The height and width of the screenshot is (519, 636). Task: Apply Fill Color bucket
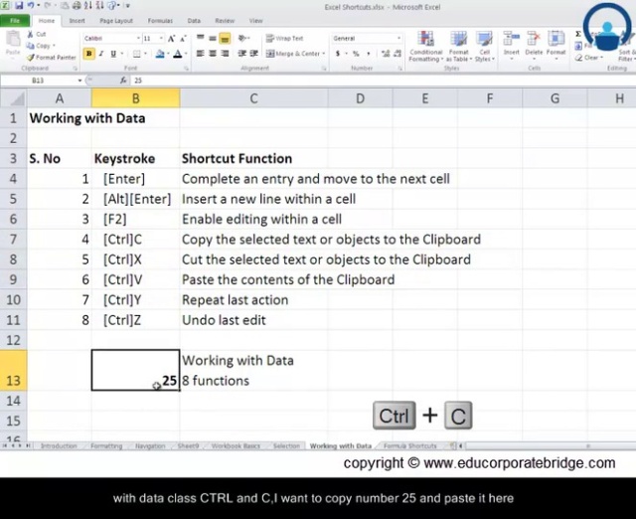tap(160, 54)
